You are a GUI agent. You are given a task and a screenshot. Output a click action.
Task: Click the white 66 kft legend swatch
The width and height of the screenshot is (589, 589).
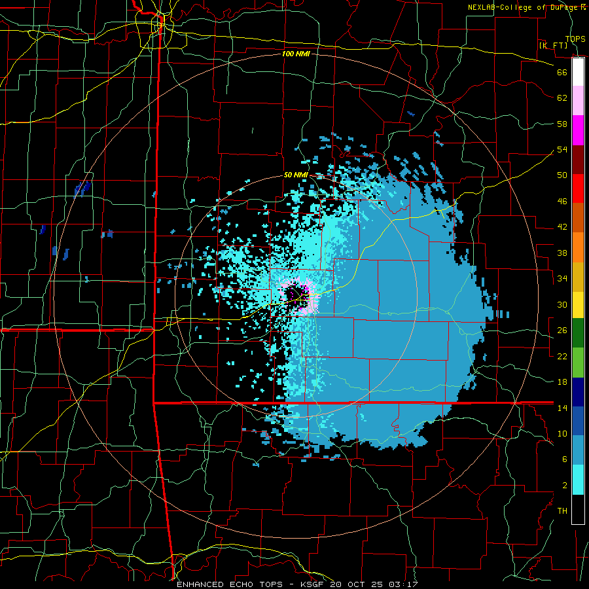pos(578,72)
